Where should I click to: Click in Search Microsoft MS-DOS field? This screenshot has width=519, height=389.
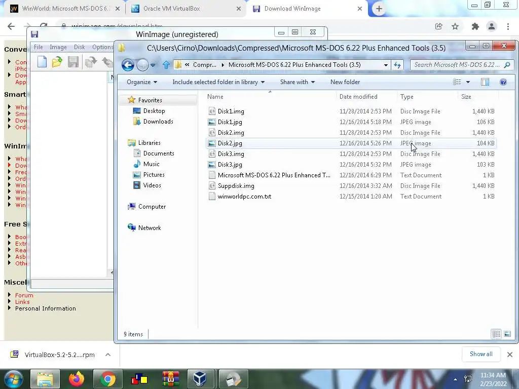(x=457, y=65)
